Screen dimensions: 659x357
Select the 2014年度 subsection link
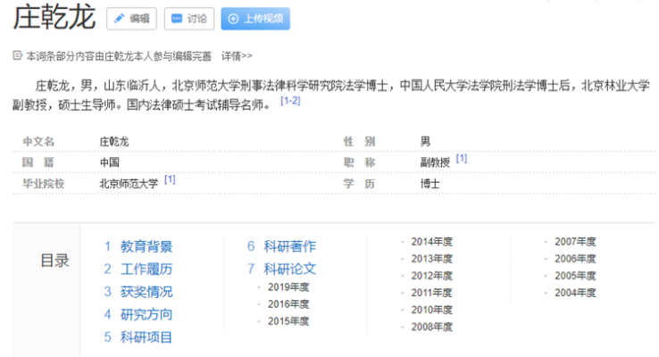[x=431, y=241]
